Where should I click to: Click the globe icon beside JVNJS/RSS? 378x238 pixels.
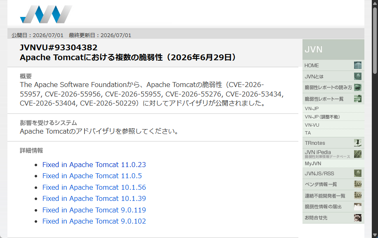(x=357, y=173)
